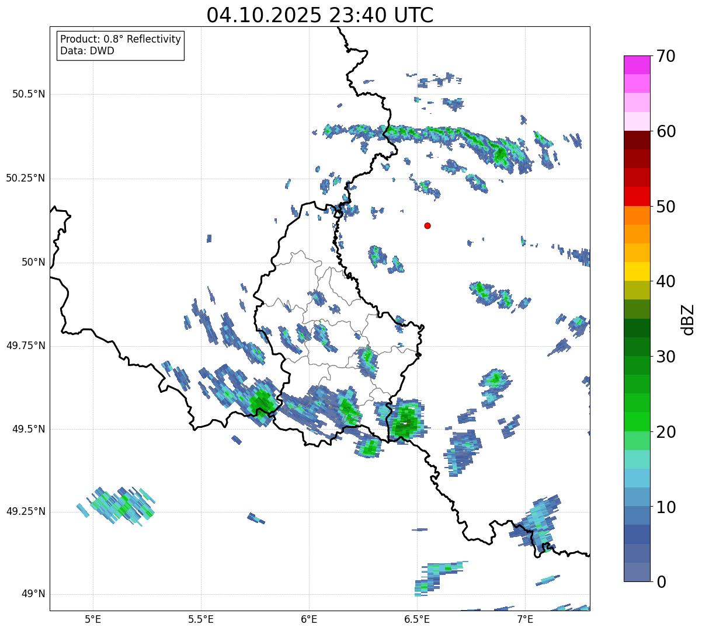Click the latitude label 50°N
Viewport: 702px width, 631px height.
[33, 262]
